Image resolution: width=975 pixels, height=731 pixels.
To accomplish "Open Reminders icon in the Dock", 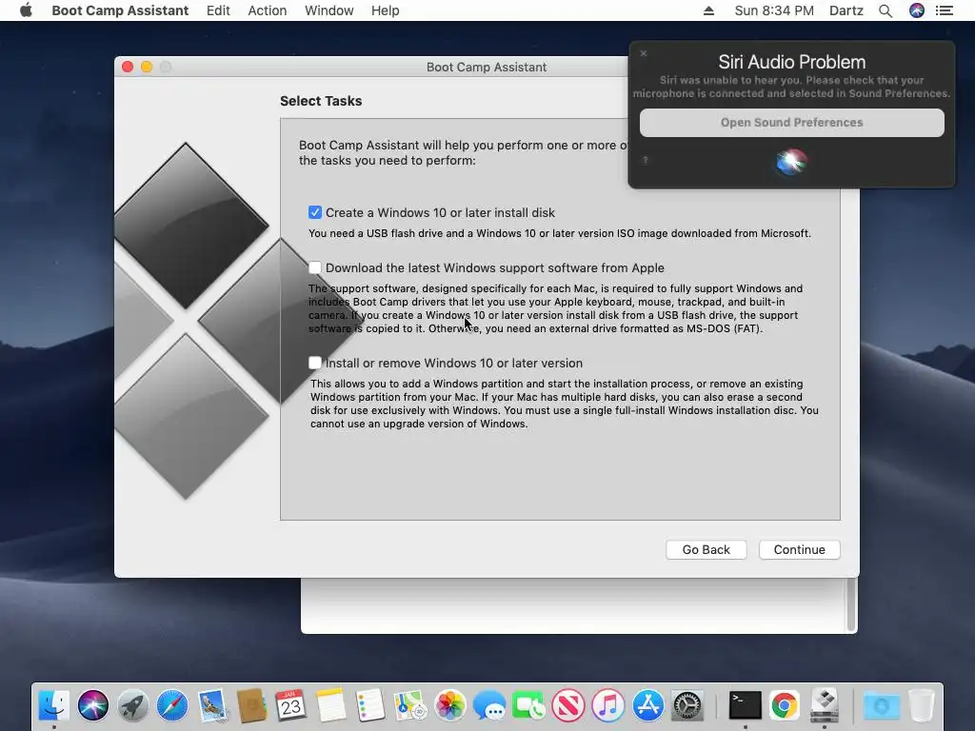I will click(x=370, y=705).
